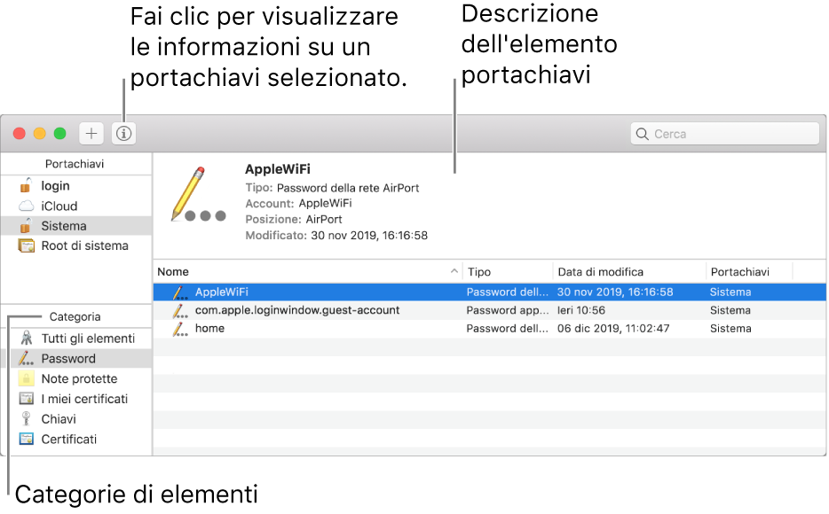Select the com.apple.loginwindow.guest-account entry
This screenshot has width=829, height=514.
[297, 310]
